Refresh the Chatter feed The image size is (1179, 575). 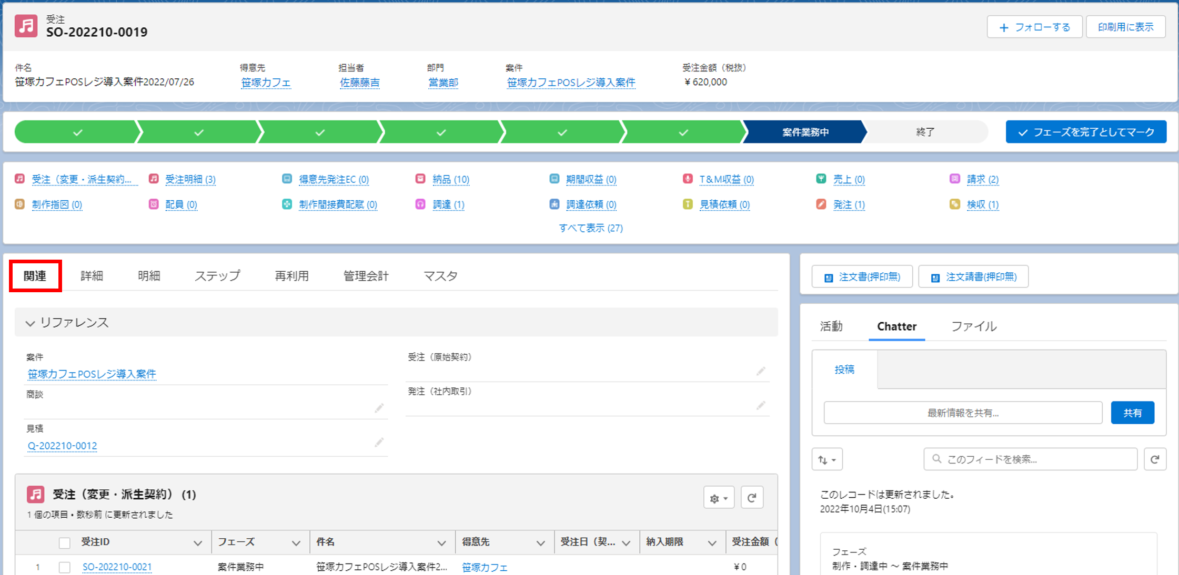point(1155,459)
